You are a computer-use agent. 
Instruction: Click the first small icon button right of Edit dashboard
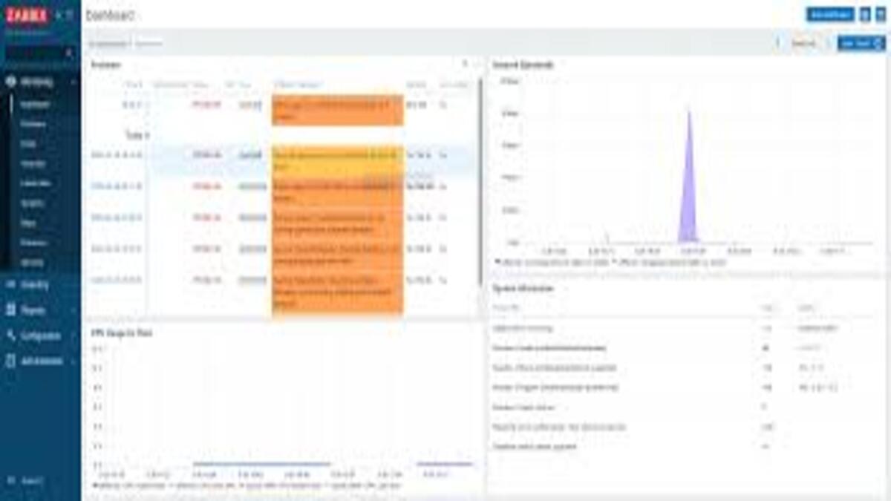pyautogui.click(x=864, y=15)
